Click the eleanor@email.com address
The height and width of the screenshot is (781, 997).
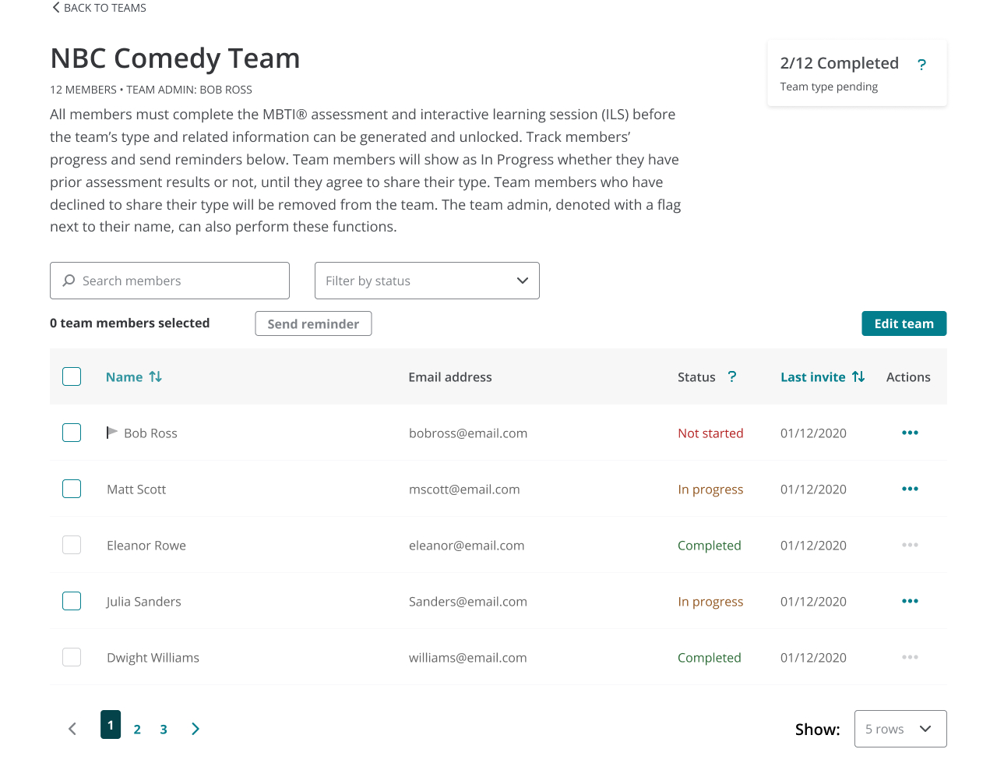pos(467,545)
